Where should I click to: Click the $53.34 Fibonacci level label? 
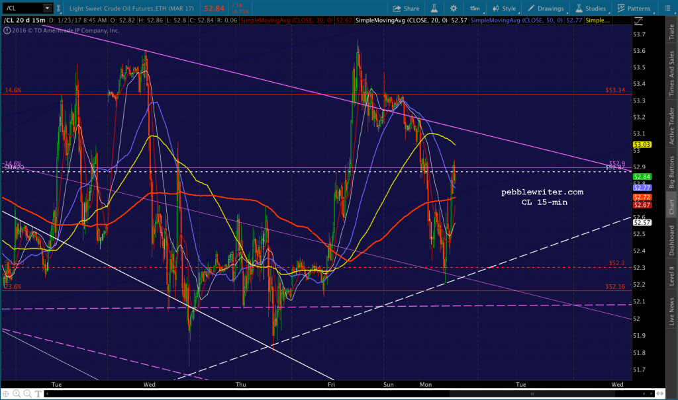click(x=615, y=91)
